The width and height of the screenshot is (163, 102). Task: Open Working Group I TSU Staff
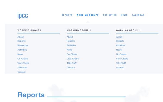point(22,67)
